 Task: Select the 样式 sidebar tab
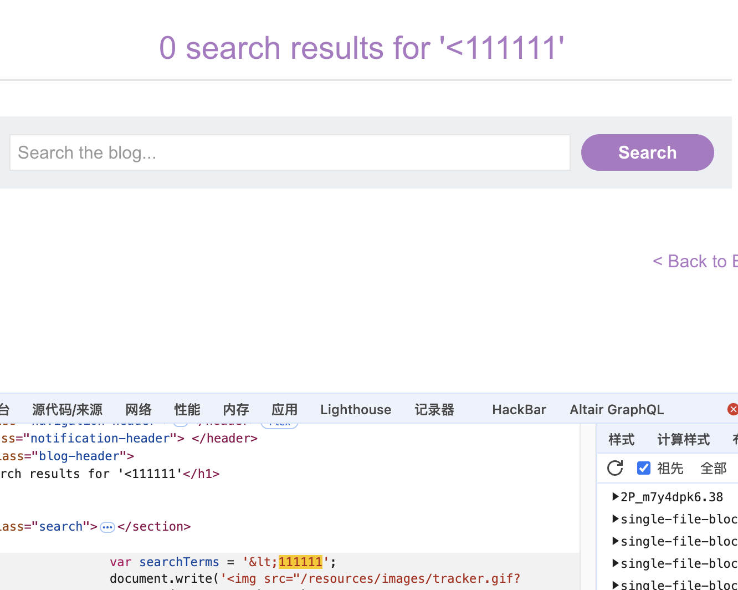[621, 440]
